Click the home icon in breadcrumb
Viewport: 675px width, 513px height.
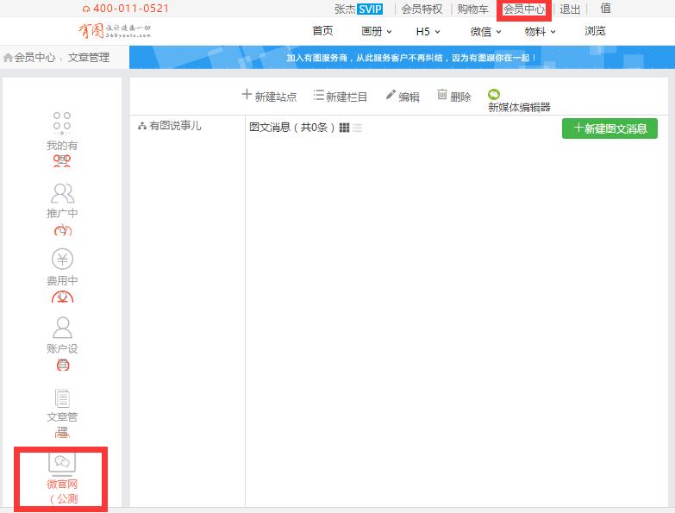[8, 57]
